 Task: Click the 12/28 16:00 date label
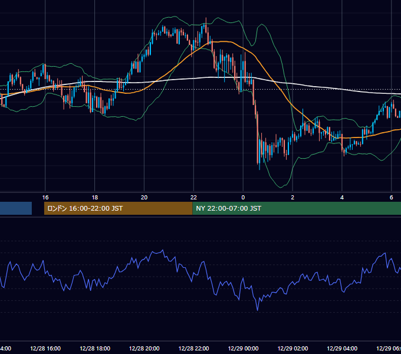(x=45, y=348)
